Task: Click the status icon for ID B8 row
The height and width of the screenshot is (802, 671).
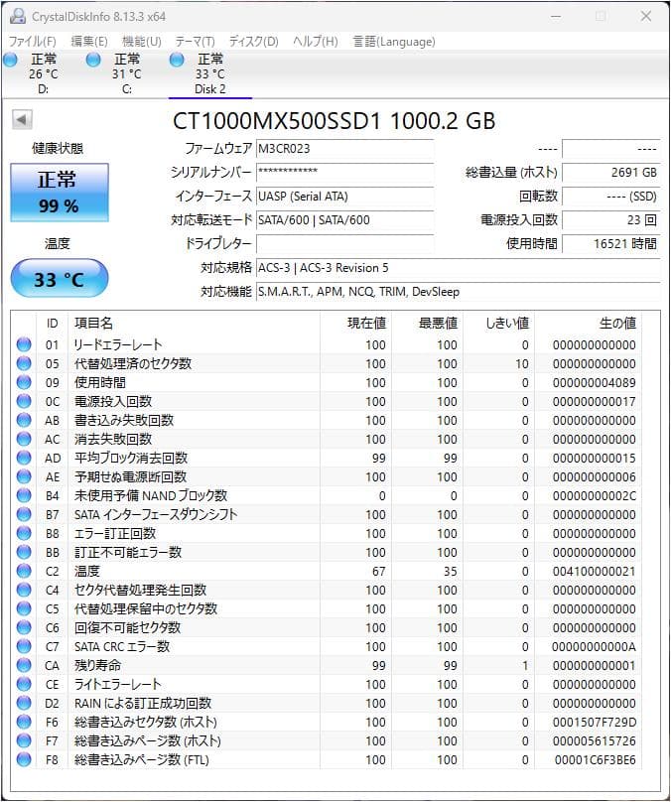Action: [x=24, y=533]
